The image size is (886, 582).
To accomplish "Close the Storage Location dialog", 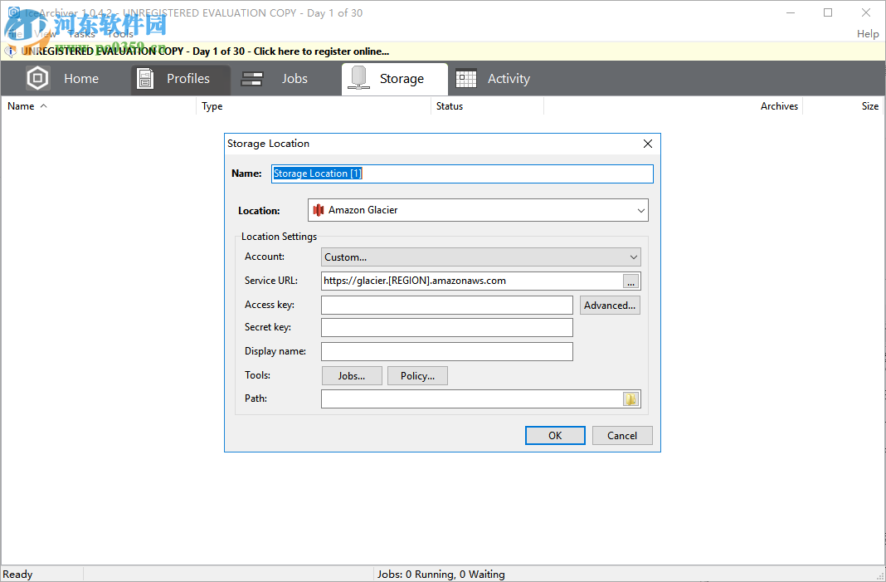I will [648, 144].
